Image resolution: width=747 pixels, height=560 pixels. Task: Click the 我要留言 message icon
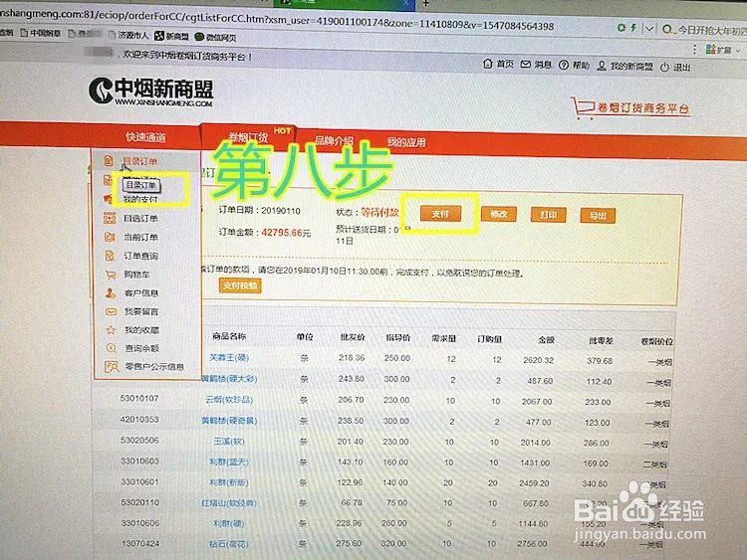pyautogui.click(x=111, y=311)
